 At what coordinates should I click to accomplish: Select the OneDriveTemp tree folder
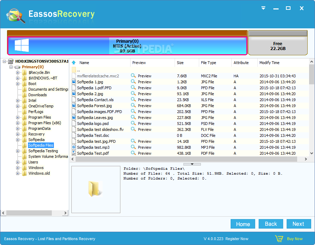pyautogui.click(x=41, y=106)
